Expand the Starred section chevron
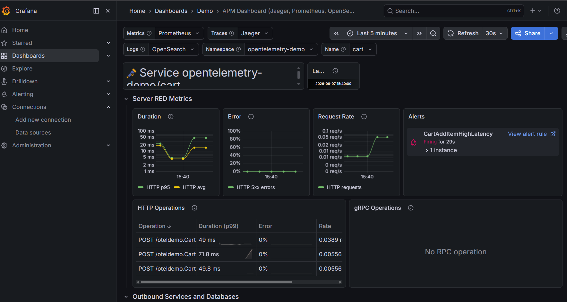Screen dimensions: 567x302 (108, 43)
